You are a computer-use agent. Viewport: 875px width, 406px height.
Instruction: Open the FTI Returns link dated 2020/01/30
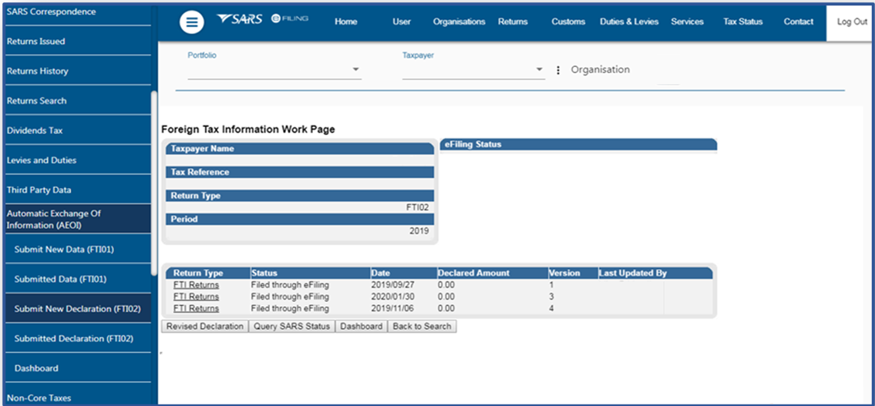point(196,297)
